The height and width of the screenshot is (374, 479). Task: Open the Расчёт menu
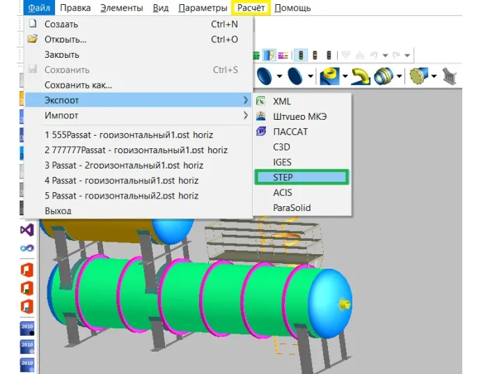tap(251, 8)
